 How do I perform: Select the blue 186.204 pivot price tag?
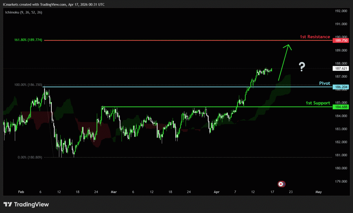tap(340, 87)
